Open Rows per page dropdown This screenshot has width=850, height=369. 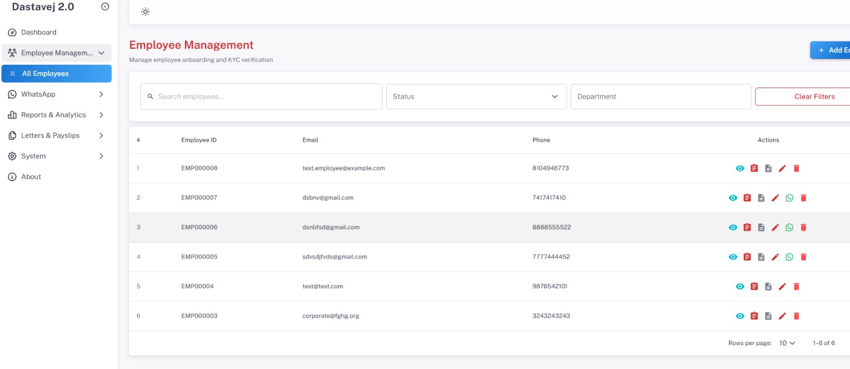point(787,343)
